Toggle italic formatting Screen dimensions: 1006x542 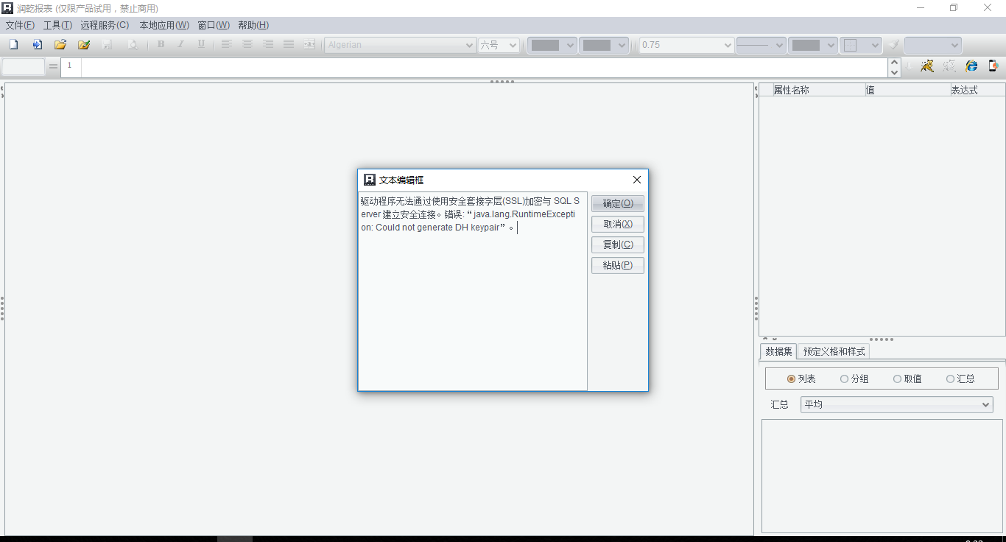tap(180, 45)
